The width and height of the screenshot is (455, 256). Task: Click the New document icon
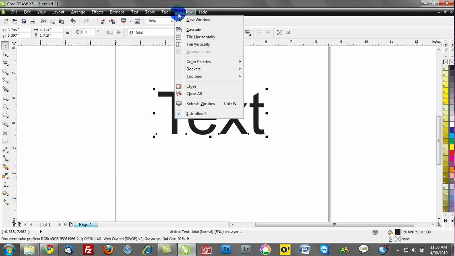pyautogui.click(x=6, y=21)
